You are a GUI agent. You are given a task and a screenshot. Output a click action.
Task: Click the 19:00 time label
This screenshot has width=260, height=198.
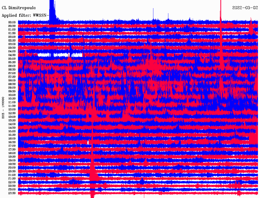[12, 160]
